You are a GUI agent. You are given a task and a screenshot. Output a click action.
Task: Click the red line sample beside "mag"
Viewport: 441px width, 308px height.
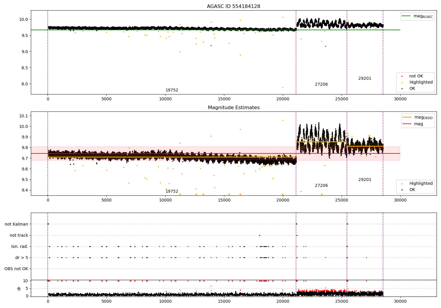coord(407,124)
